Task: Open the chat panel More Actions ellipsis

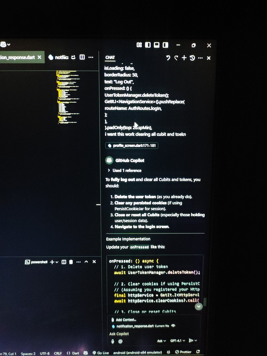Action: pyautogui.click(x=200, y=58)
